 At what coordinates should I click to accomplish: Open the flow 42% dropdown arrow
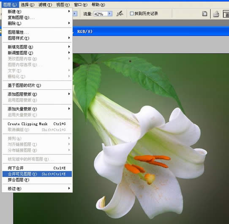pyautogui.click(x=110, y=14)
